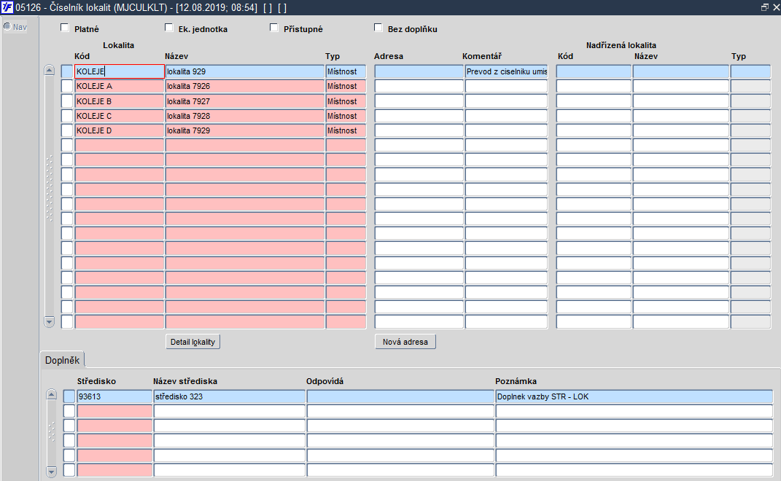Image resolution: width=781 pixels, height=481 pixels.
Task: Click scroll-up arrow of locality list
Action: [49, 70]
